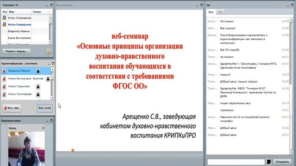The image size is (296, 166).
Task: Maximize the Участники panel
Action: coord(51,5)
